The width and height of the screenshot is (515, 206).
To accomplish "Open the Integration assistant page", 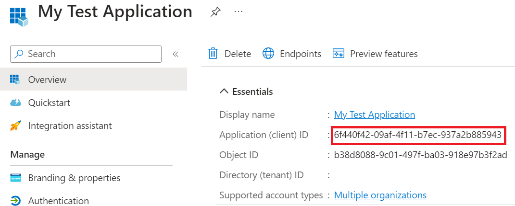I will click(70, 126).
